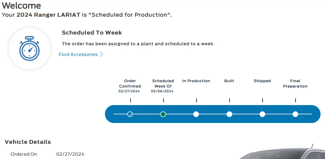
Task: Click the Ordered On date 02/27/2024
Action: 70,154
